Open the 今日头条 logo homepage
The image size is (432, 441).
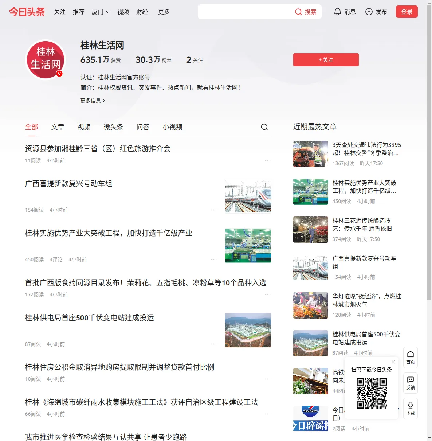click(x=27, y=12)
